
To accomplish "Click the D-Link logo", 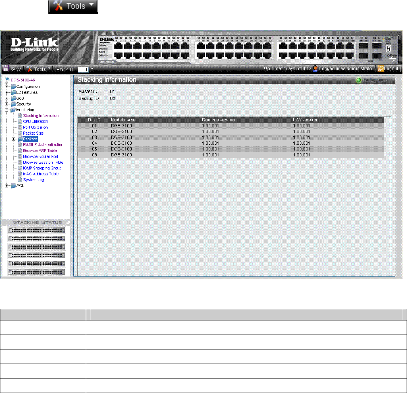I will pyautogui.click(x=35, y=45).
